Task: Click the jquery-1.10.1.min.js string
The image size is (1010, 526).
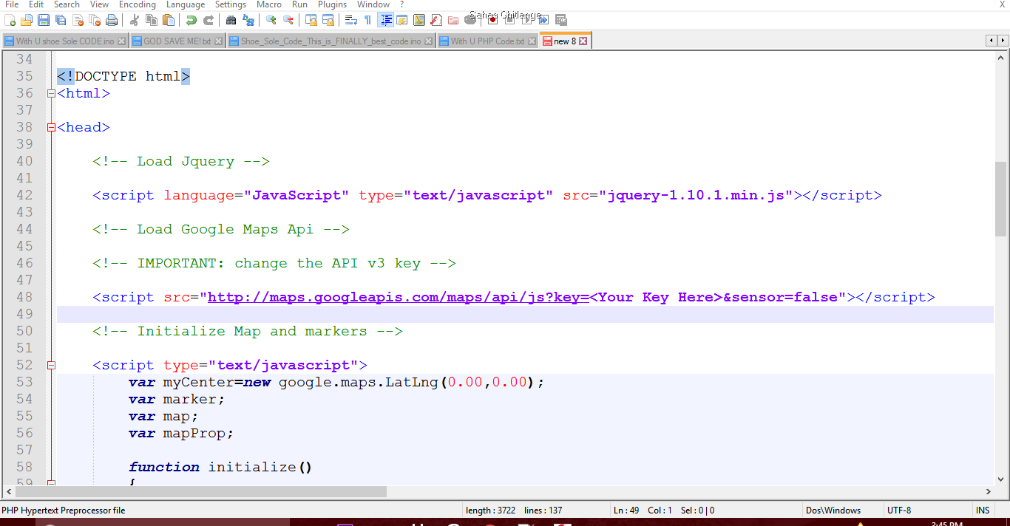Action: [697, 195]
